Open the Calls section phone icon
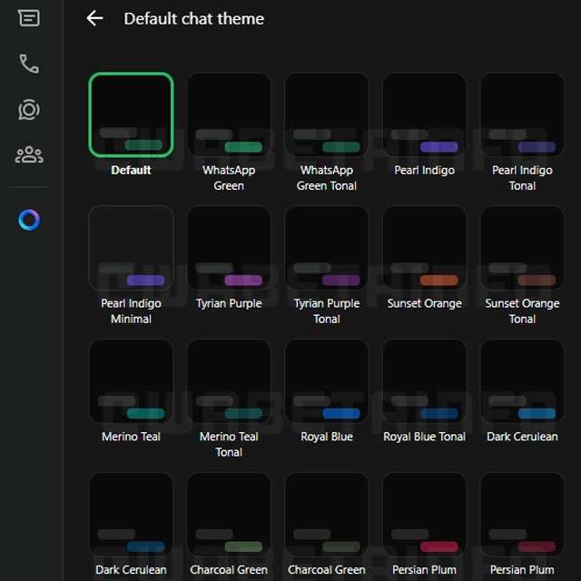This screenshot has width=581, height=581. pyautogui.click(x=29, y=64)
